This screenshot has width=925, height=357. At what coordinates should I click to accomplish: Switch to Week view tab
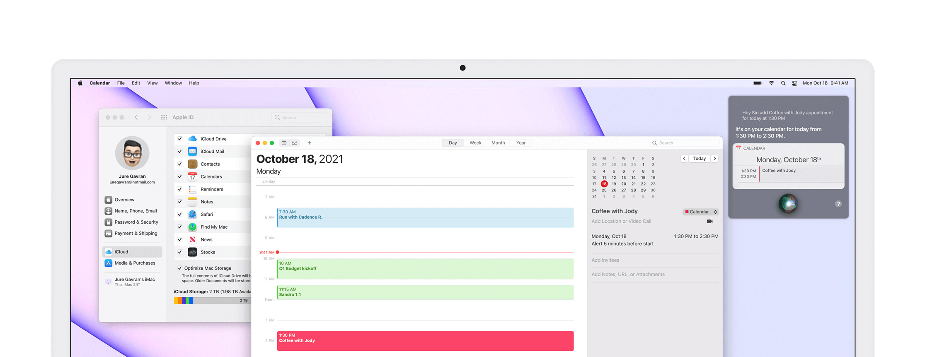coord(475,143)
